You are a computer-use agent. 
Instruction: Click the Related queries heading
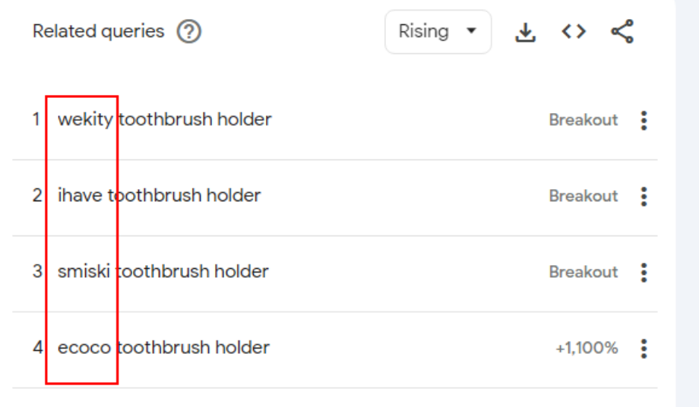pos(99,32)
